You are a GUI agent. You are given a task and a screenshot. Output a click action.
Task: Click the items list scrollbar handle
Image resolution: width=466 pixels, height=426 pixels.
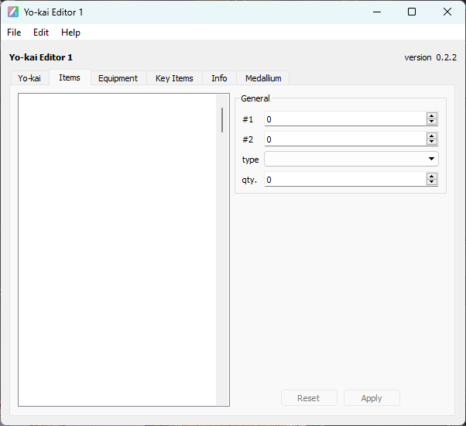tap(222, 120)
